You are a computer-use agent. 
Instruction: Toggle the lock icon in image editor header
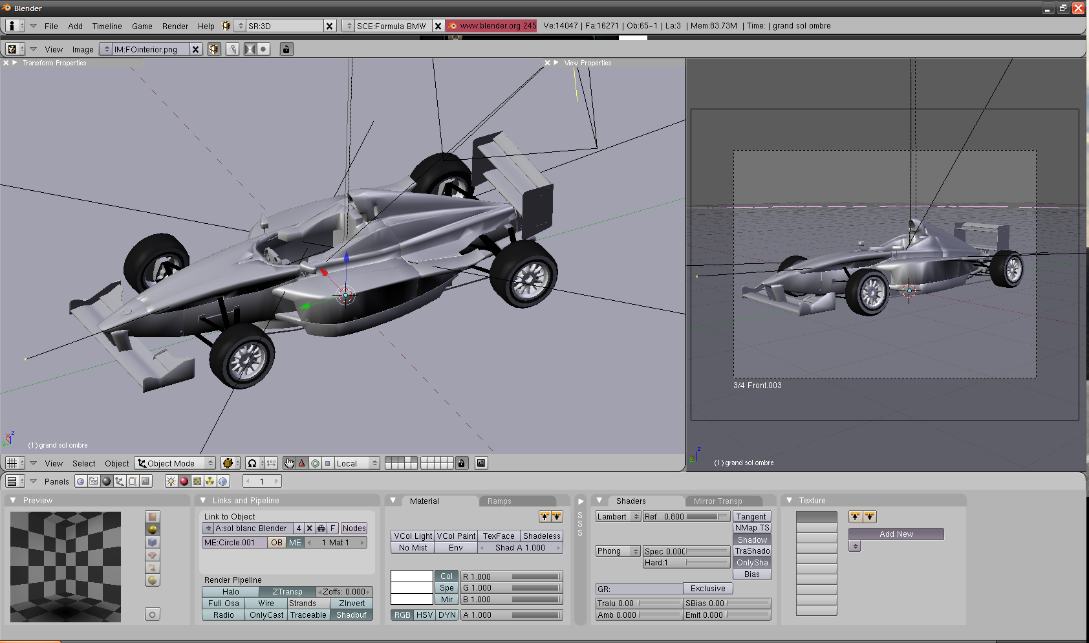pos(286,49)
